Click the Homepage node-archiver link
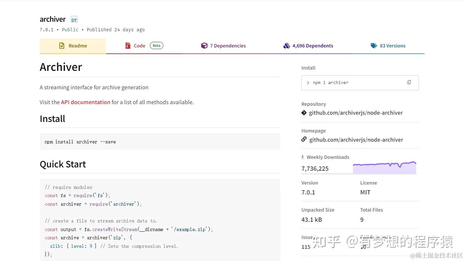This screenshot has width=465, height=261. click(356, 139)
